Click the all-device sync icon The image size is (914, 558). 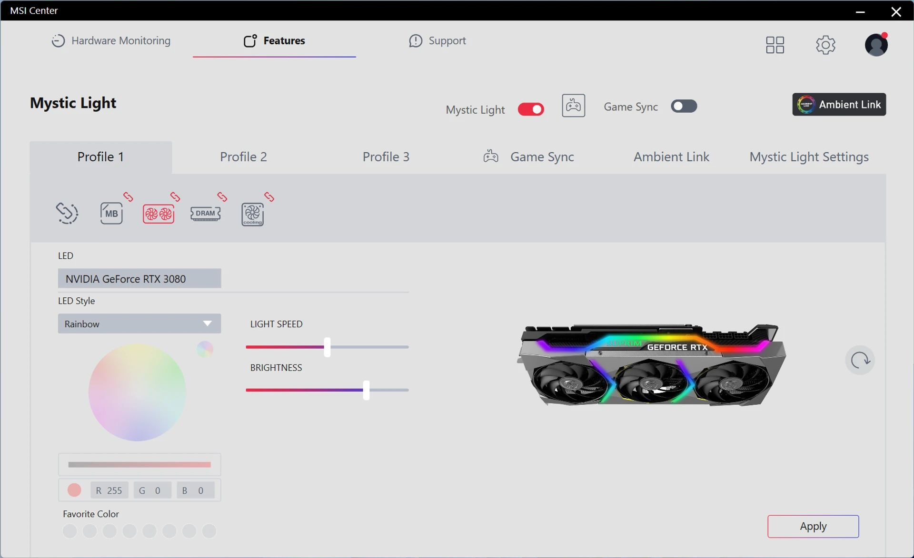coord(67,213)
